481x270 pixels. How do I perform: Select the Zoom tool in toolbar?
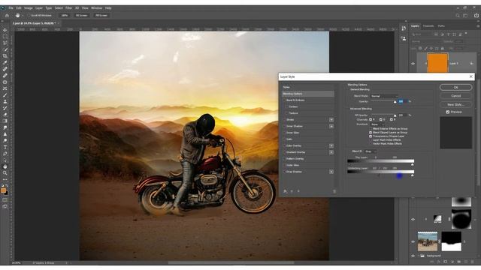(5, 173)
